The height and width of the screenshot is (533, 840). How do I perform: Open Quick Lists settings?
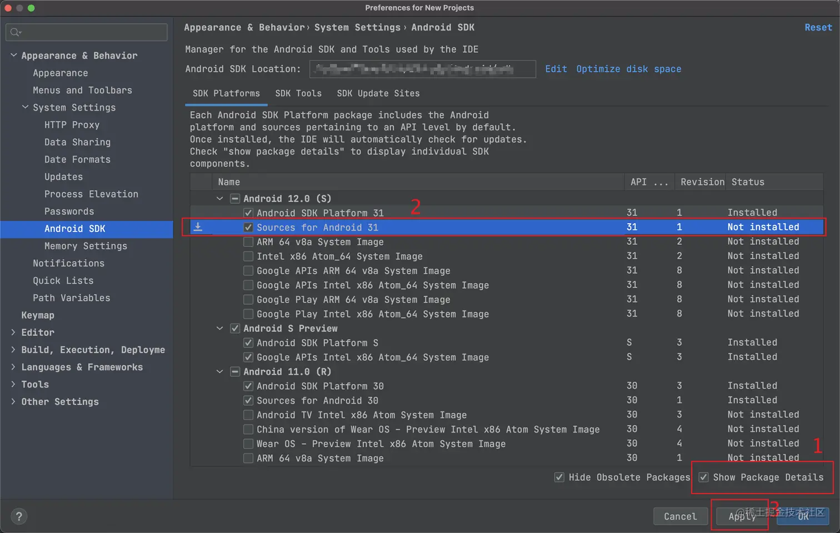point(63,280)
